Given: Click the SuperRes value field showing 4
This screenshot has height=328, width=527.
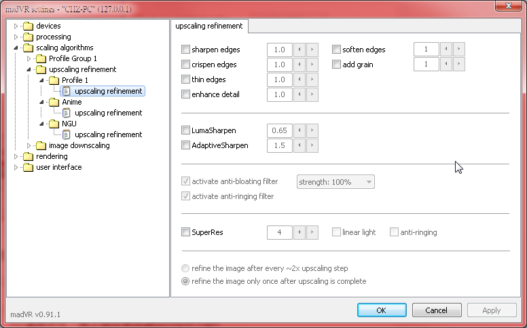Looking at the screenshot, I should tap(280, 232).
